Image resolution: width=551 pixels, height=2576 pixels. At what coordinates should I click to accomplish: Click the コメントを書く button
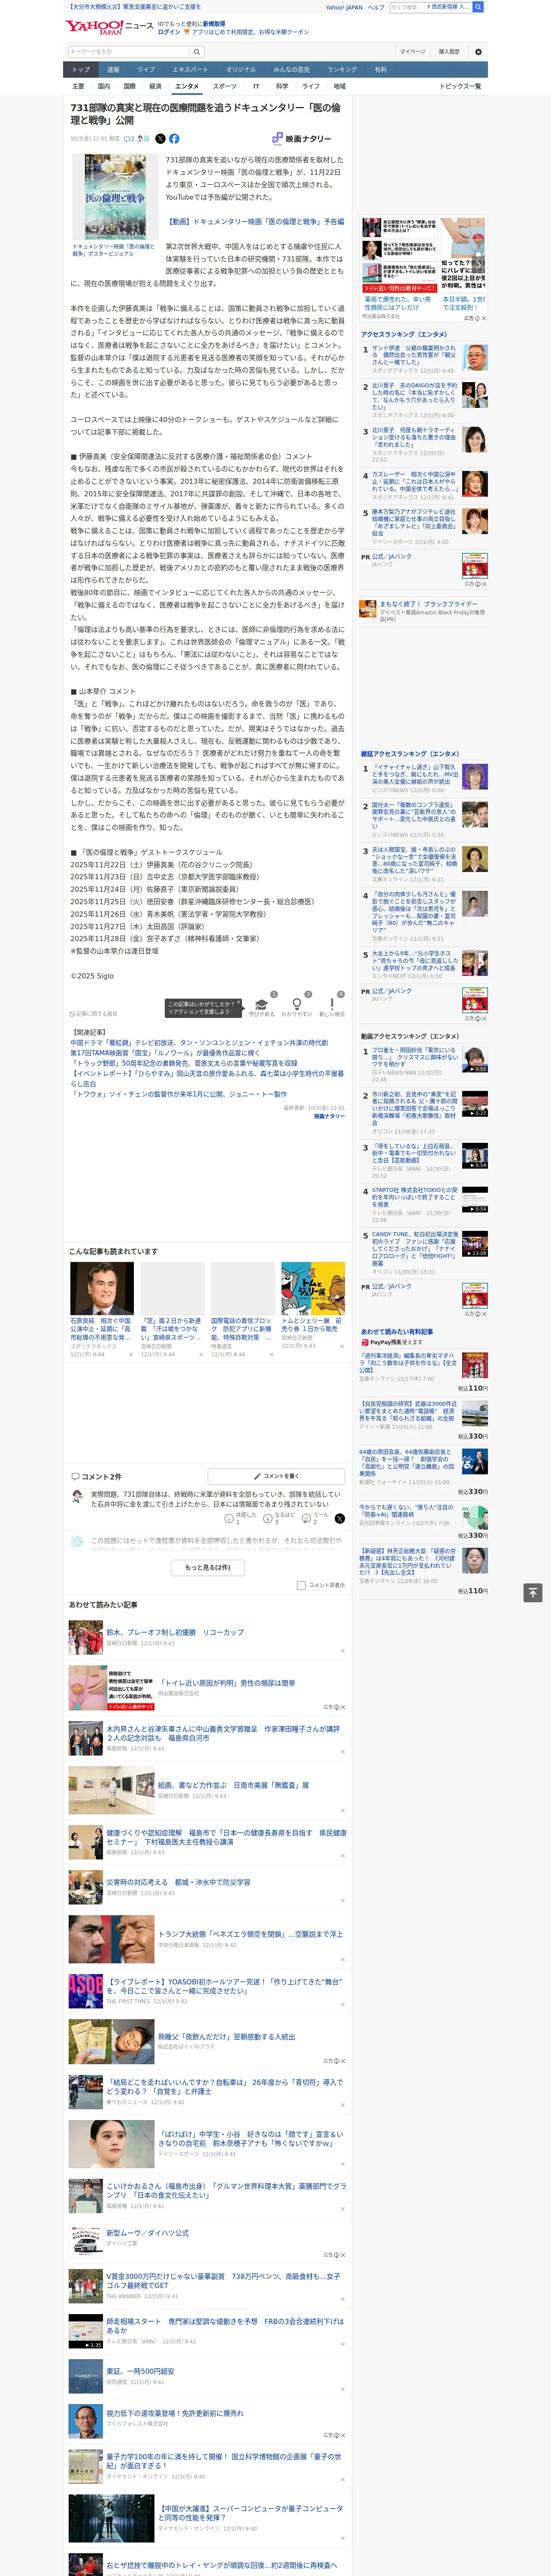[276, 1476]
